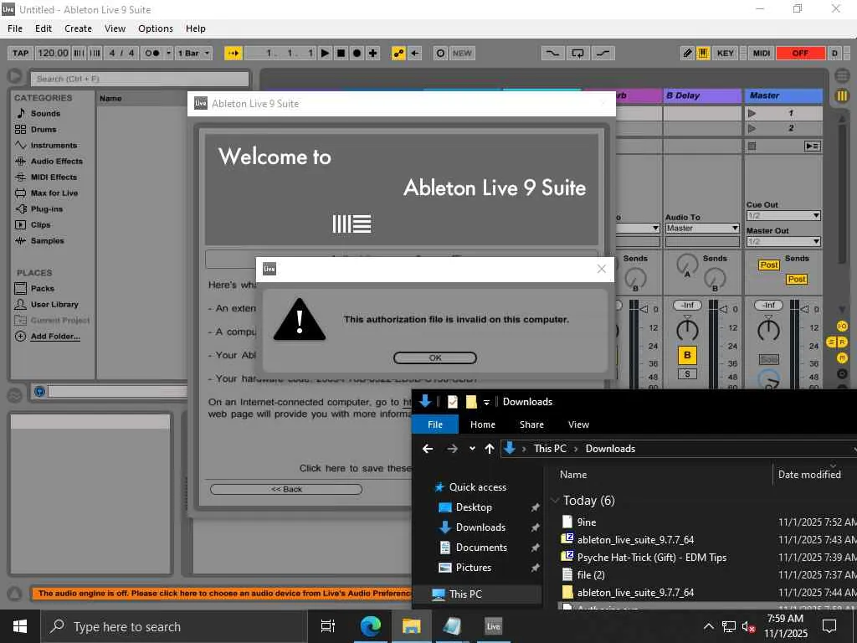857x643 pixels.
Task: Click the Session Record circle button
Action: pos(440,53)
